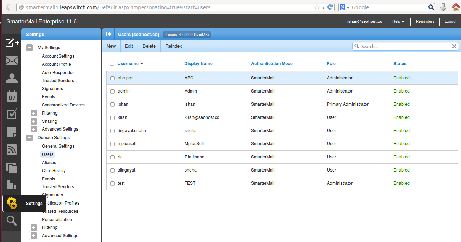461x242 pixels.
Task: Click the Edit toolbar button
Action: point(129,46)
